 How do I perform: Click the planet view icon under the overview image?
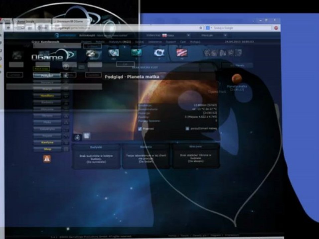point(77,137)
